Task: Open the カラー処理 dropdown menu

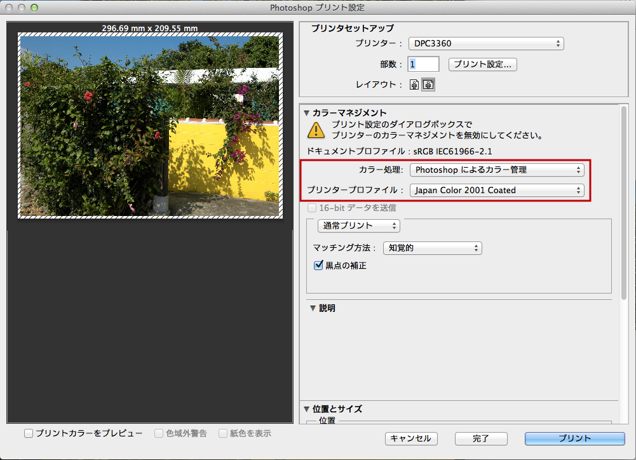Action: click(x=497, y=170)
